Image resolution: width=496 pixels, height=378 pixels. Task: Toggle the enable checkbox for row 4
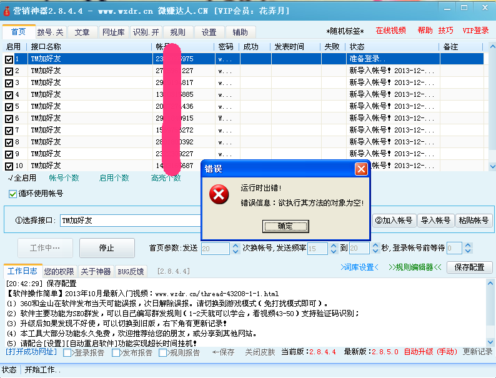tap(9, 95)
